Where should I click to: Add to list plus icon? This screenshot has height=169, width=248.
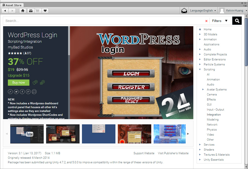42,82
